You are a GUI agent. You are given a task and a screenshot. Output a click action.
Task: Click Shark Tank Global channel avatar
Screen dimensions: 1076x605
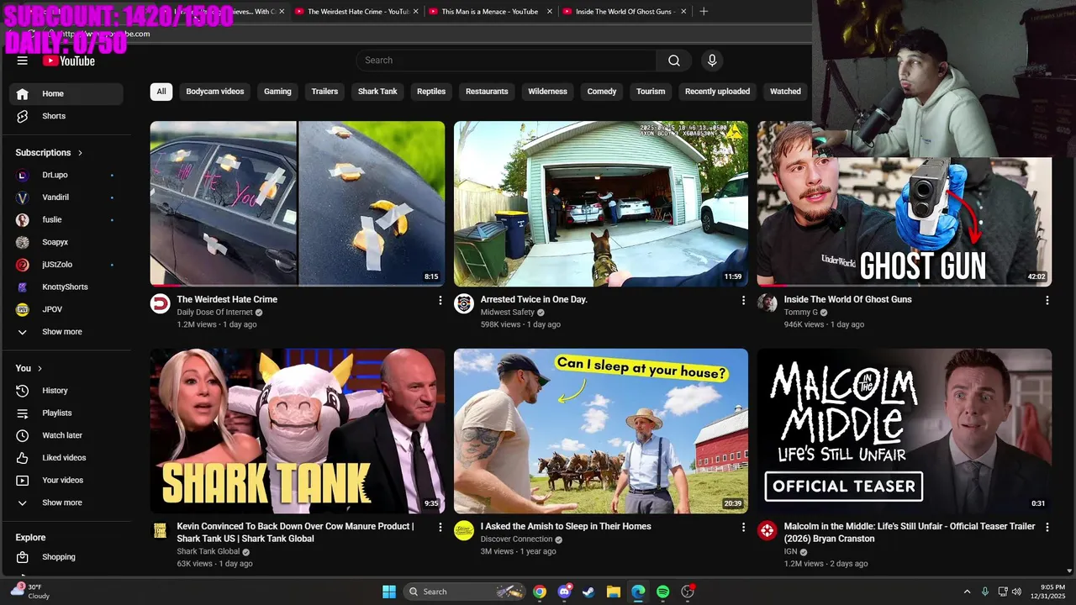coord(160,530)
